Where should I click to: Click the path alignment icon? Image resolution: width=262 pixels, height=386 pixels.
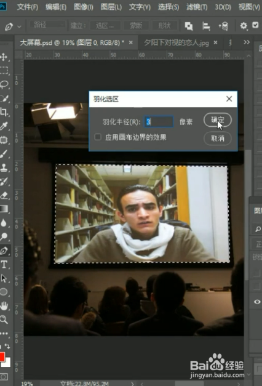coord(206,26)
